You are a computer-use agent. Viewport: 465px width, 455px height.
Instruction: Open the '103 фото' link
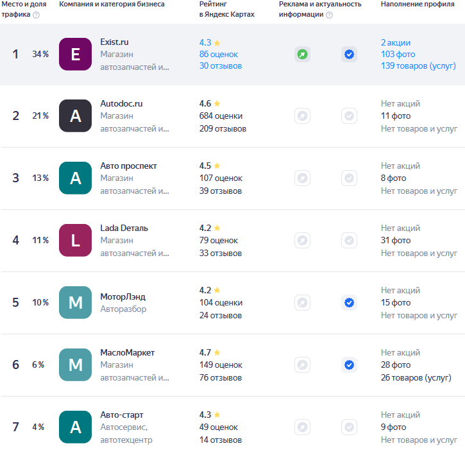click(x=398, y=55)
